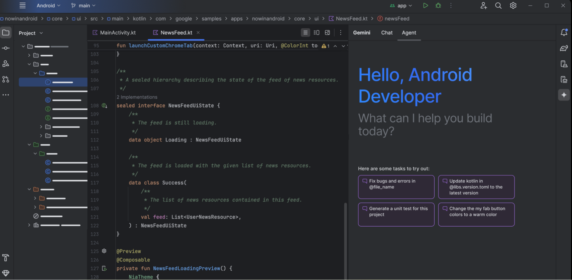
Task: Start debugging with the bug icon
Action: click(438, 5)
